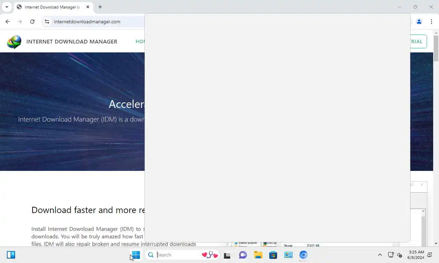This screenshot has width=439, height=263.
Task: Open the Windows Start menu
Action: coord(136,255)
